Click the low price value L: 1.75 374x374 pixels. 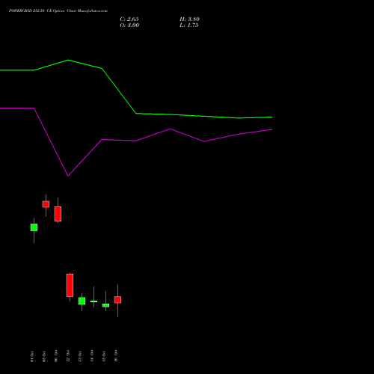(189, 25)
